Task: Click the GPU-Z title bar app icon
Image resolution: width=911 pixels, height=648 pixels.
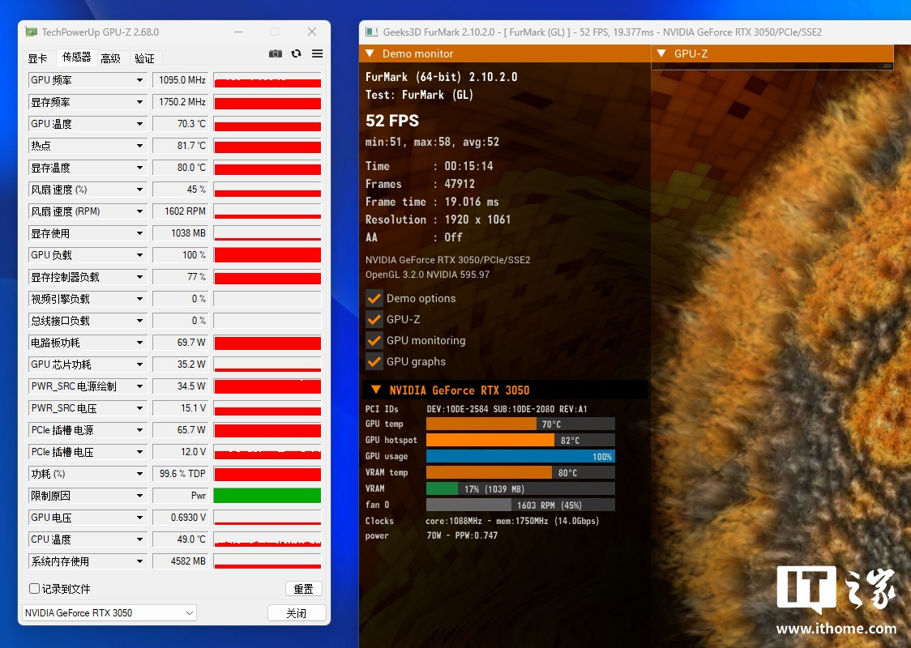Action: [31, 32]
